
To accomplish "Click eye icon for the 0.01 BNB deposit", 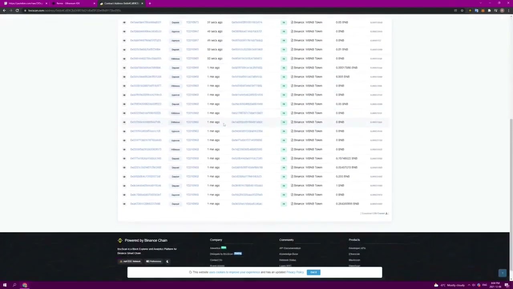I will 124,49.
